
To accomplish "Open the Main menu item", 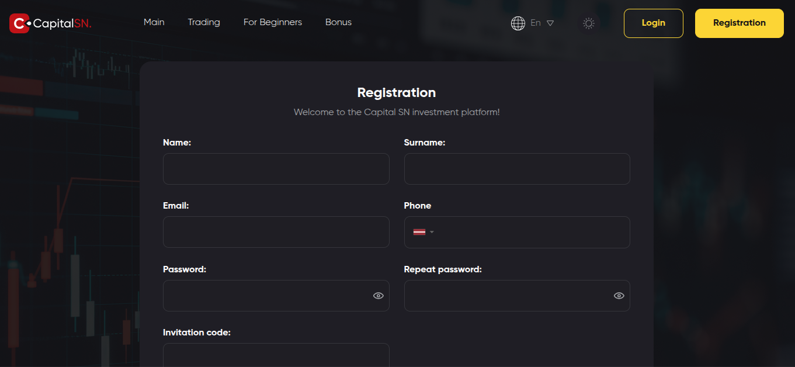I will 154,22.
